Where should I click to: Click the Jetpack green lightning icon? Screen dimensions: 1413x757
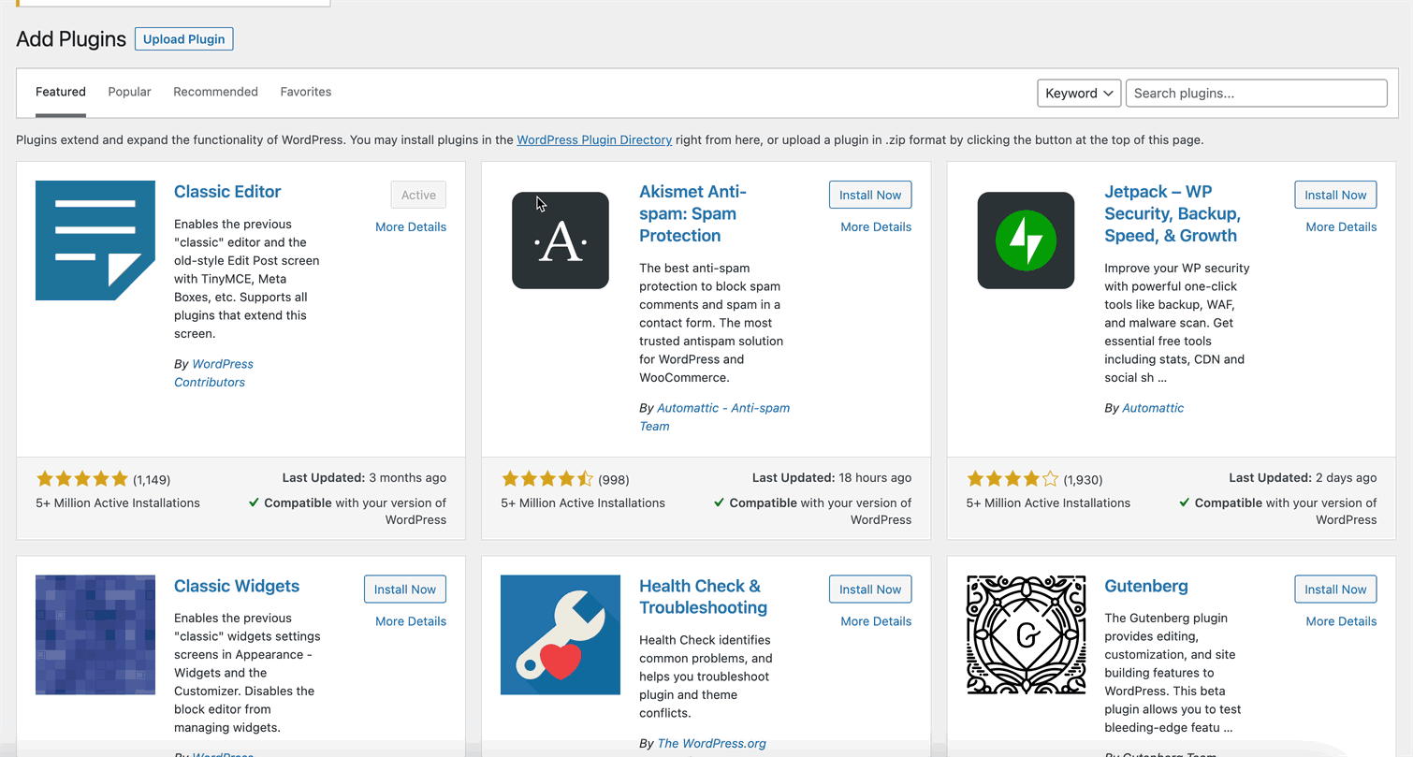[x=1026, y=240]
